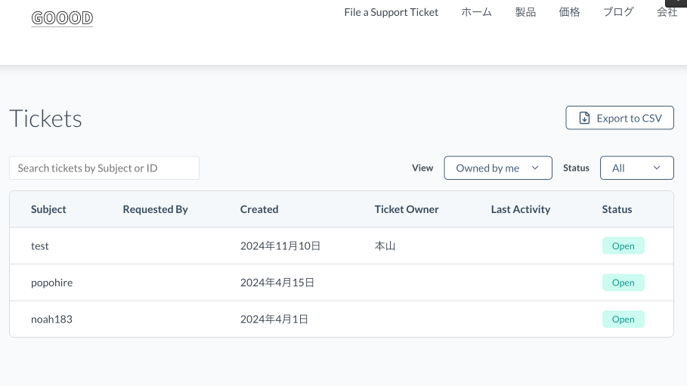Open the ブログ navigation link
Viewport: 687px width, 386px height.
point(618,12)
